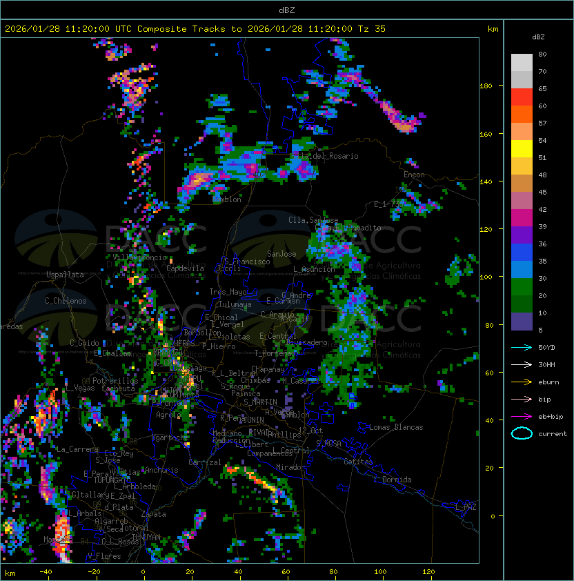Pick the dark green 10-20 dBZ swatch
The width and height of the screenshot is (574, 581).
pyautogui.click(x=522, y=304)
